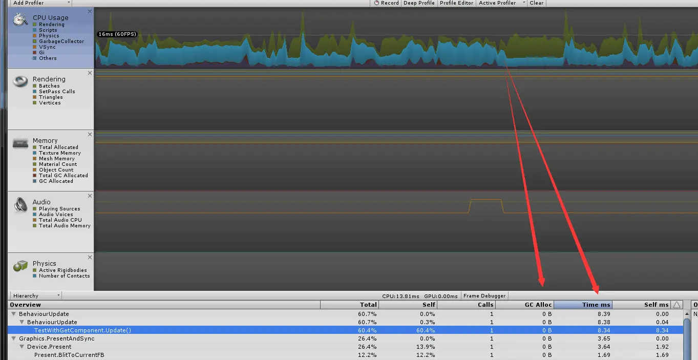Collapse the nested BehaviourUpdate child row
The height and width of the screenshot is (360, 698).
coord(22,322)
